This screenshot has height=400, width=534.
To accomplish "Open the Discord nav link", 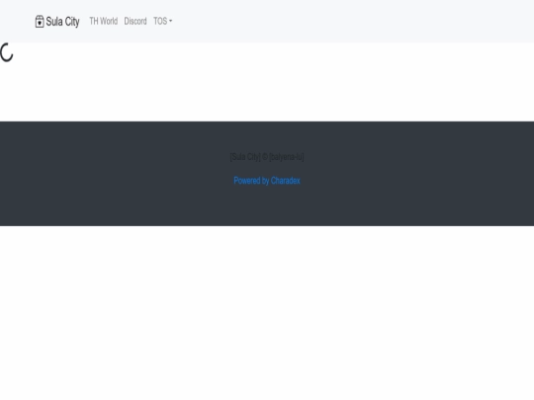I will click(135, 21).
